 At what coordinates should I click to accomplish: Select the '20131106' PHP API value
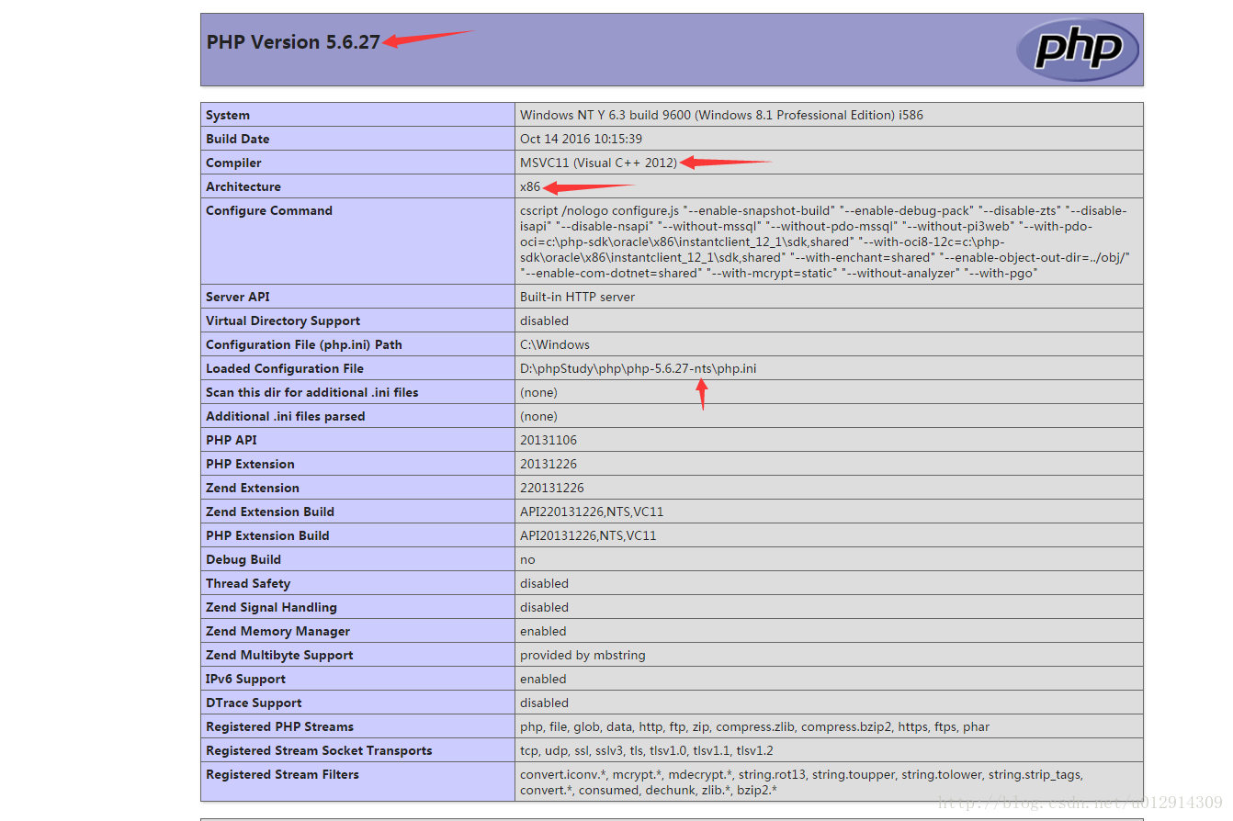[549, 440]
